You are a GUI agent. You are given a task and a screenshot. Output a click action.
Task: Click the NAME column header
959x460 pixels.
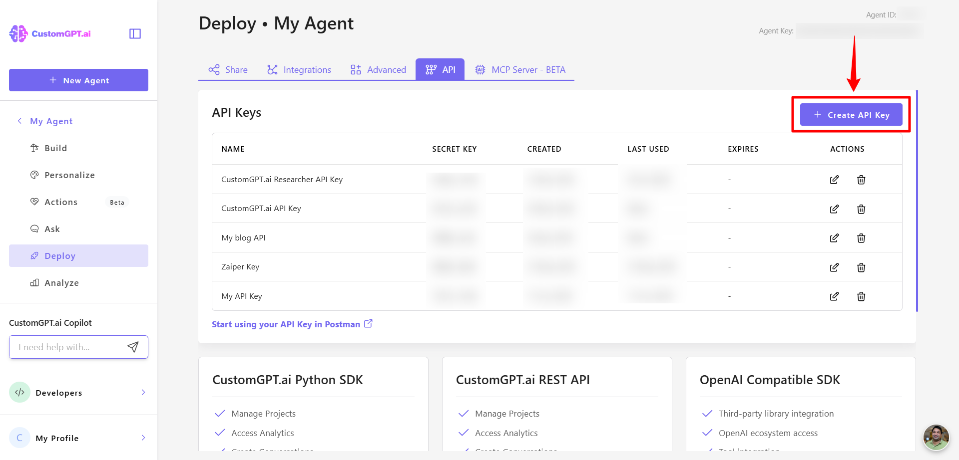pyautogui.click(x=233, y=149)
